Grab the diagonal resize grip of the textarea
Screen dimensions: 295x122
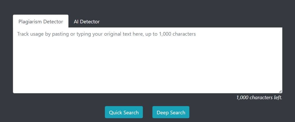(x=280, y=91)
